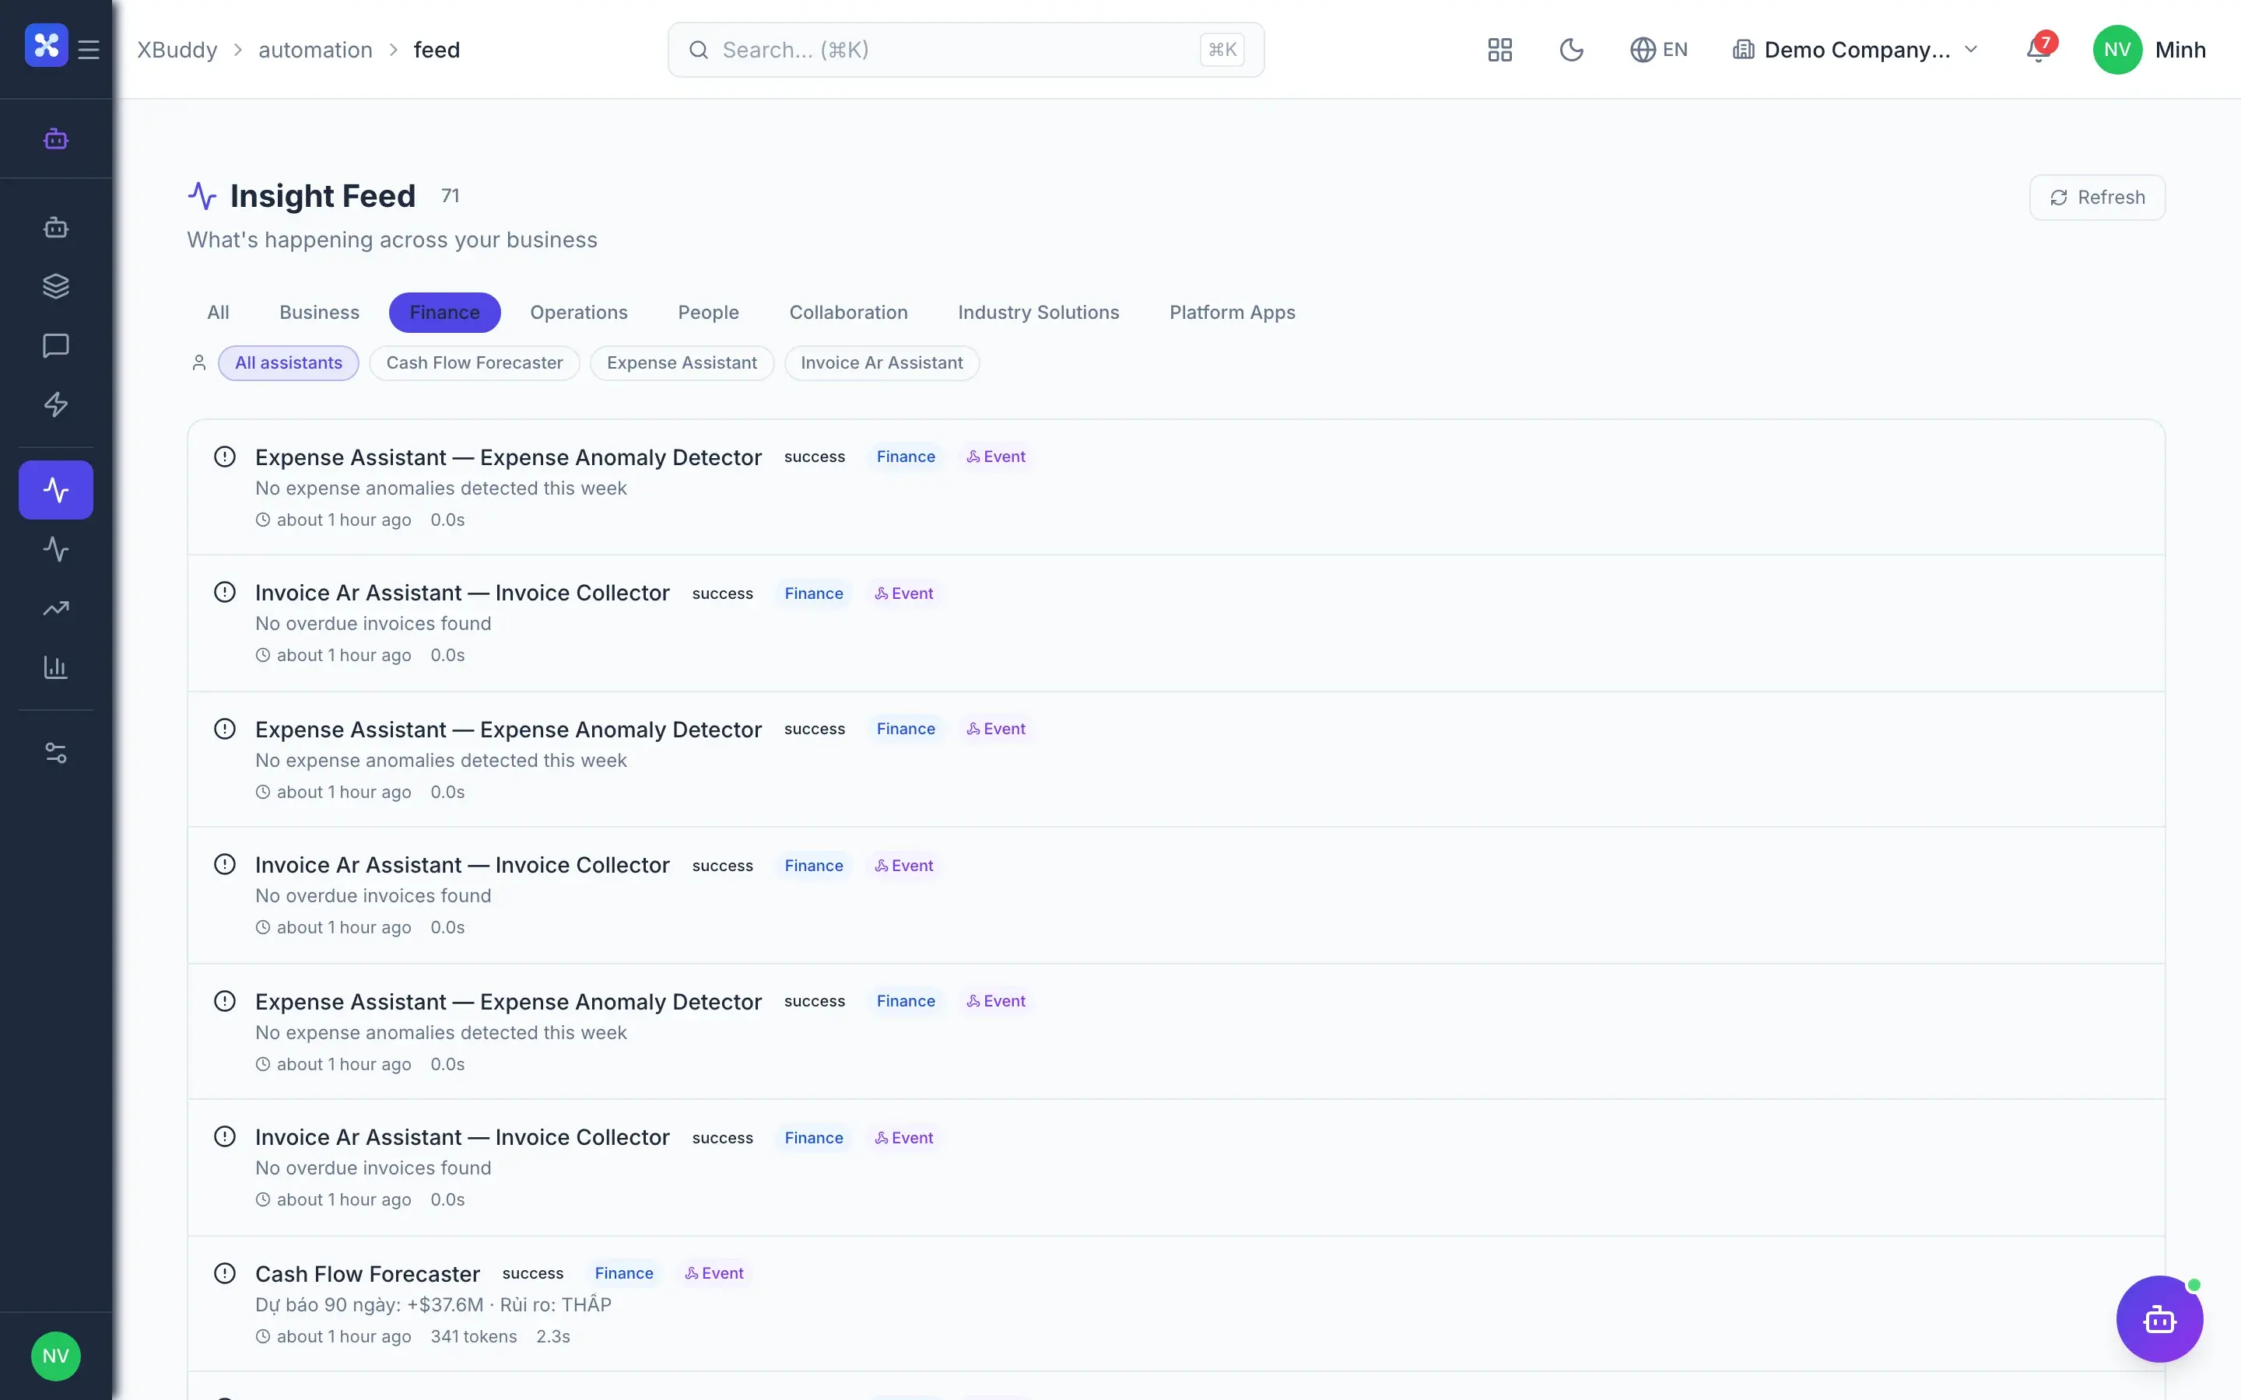The width and height of the screenshot is (2241, 1400).
Task: Toggle the sidebar hamburger menu
Action: coord(89,49)
